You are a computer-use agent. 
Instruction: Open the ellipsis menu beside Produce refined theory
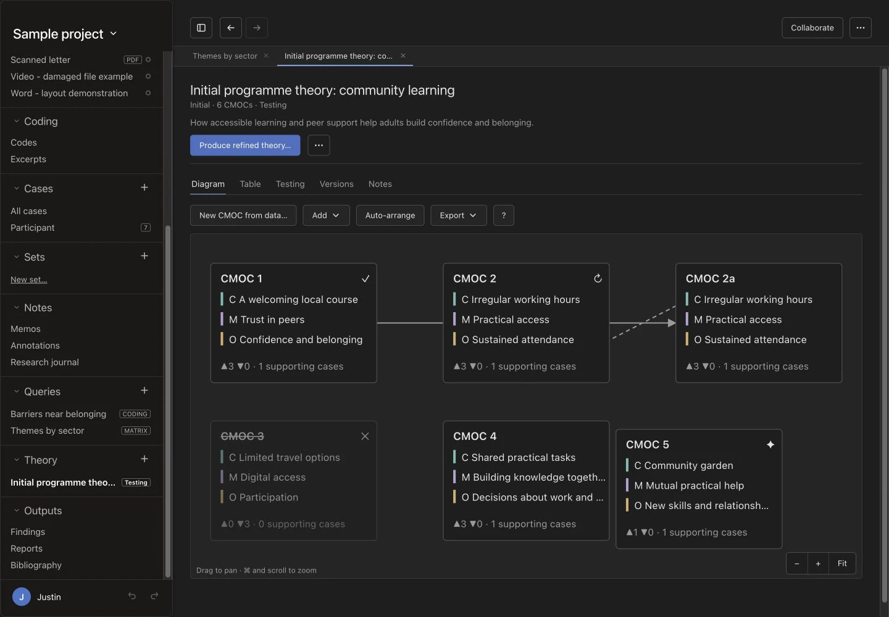[x=319, y=146]
